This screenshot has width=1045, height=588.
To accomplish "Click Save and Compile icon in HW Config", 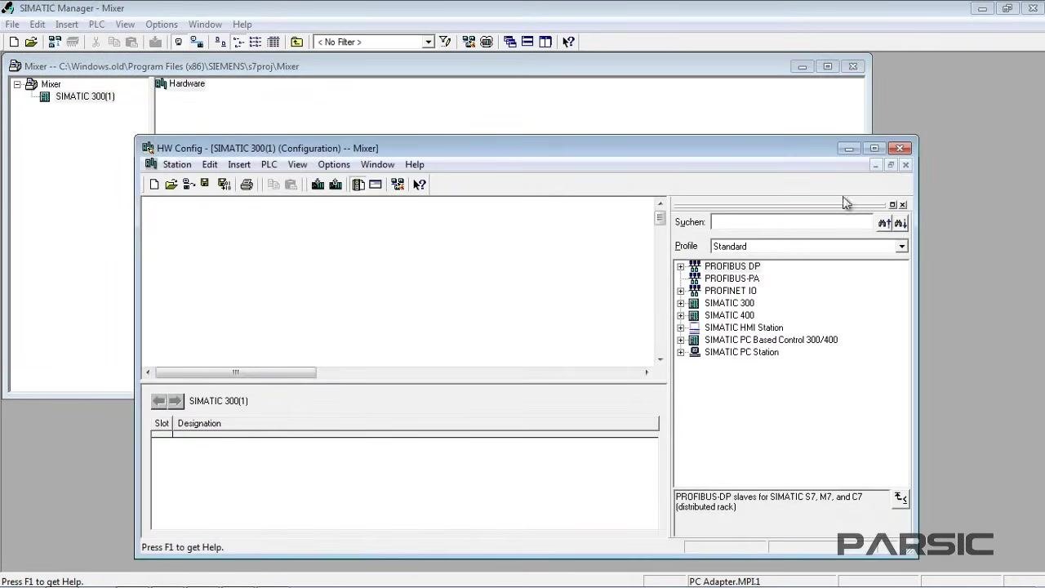I will click(x=224, y=185).
